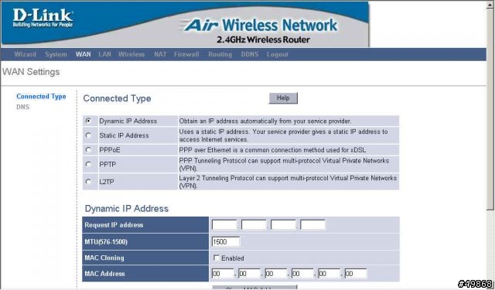Click the MTU input field
The image size is (495, 290).
[x=226, y=242]
